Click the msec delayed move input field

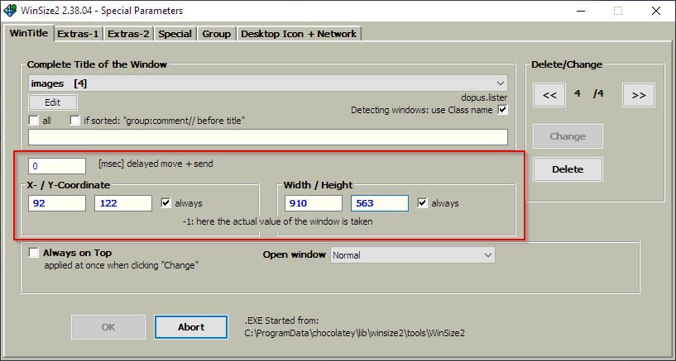57,166
